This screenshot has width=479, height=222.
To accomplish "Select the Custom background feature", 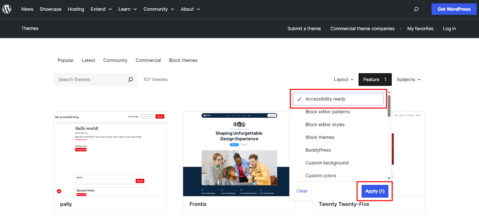I will (327, 163).
